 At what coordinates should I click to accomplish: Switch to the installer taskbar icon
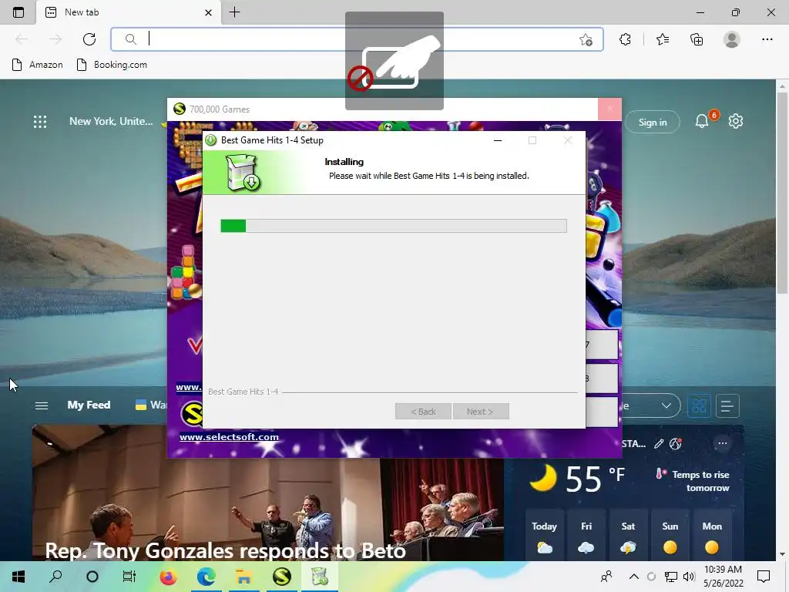click(x=320, y=577)
